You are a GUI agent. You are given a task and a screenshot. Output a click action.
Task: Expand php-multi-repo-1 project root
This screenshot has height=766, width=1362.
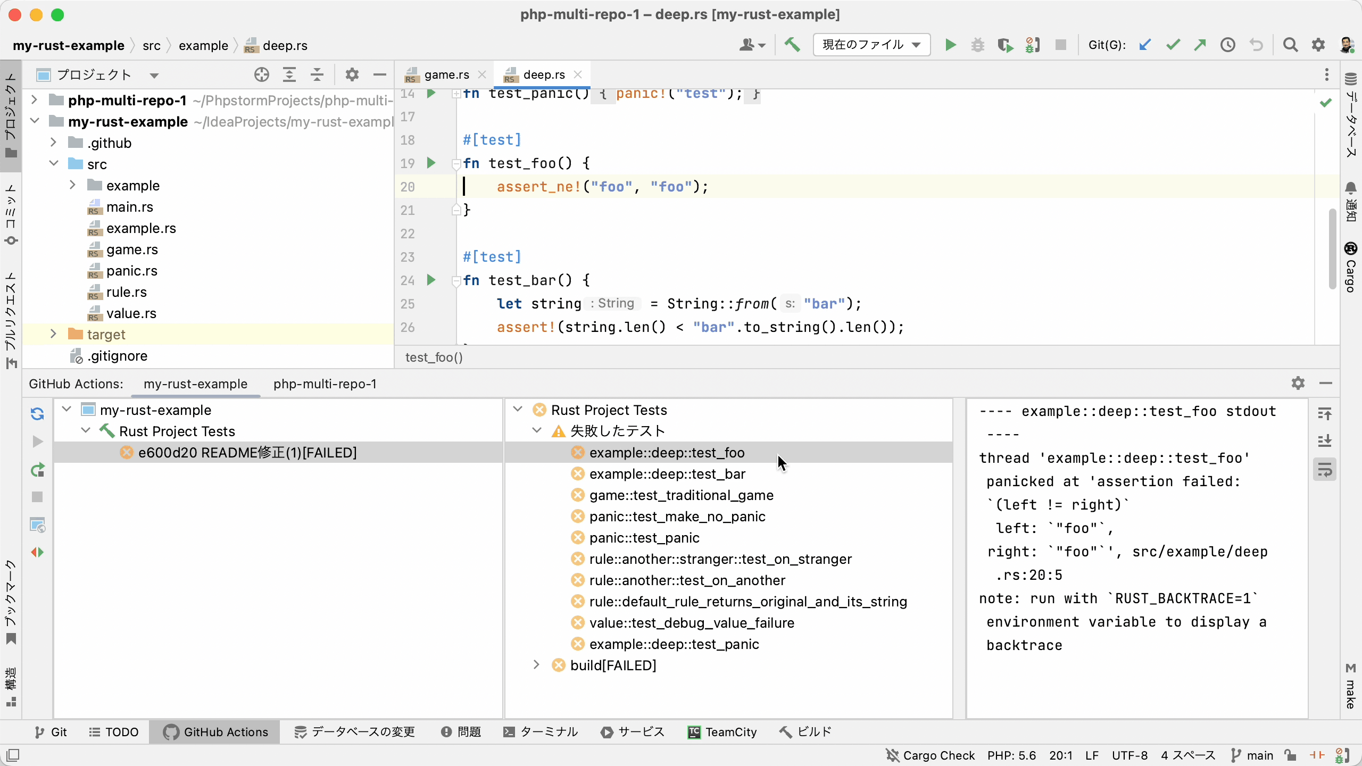click(x=34, y=99)
